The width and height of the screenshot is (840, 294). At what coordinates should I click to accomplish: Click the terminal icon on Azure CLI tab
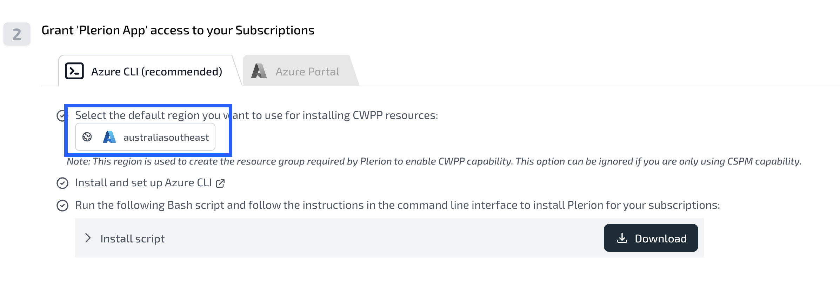(74, 71)
